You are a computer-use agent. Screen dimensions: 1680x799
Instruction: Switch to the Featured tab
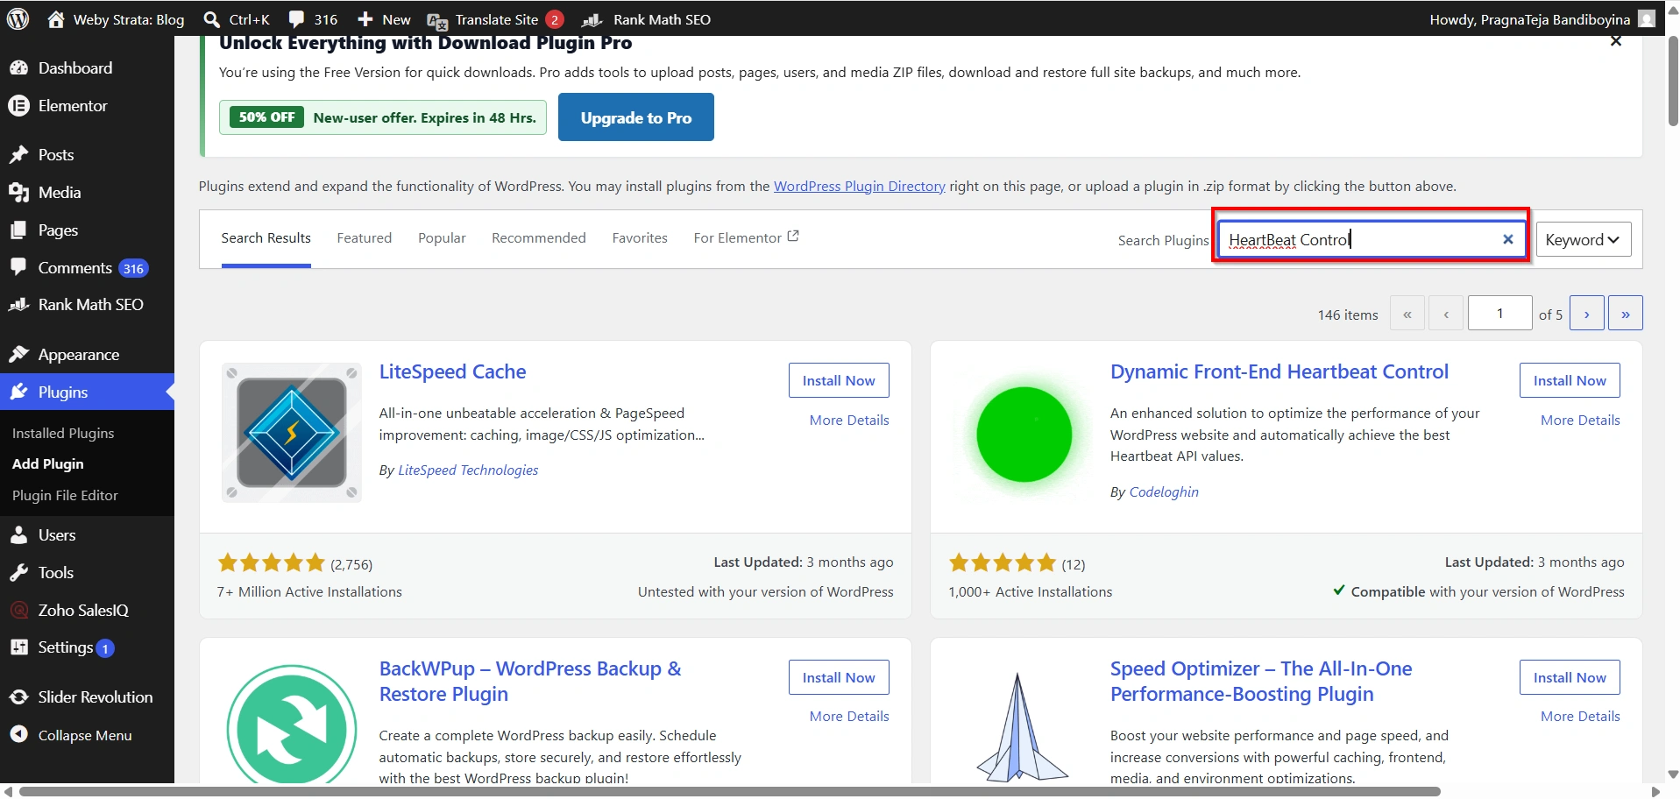[365, 237]
